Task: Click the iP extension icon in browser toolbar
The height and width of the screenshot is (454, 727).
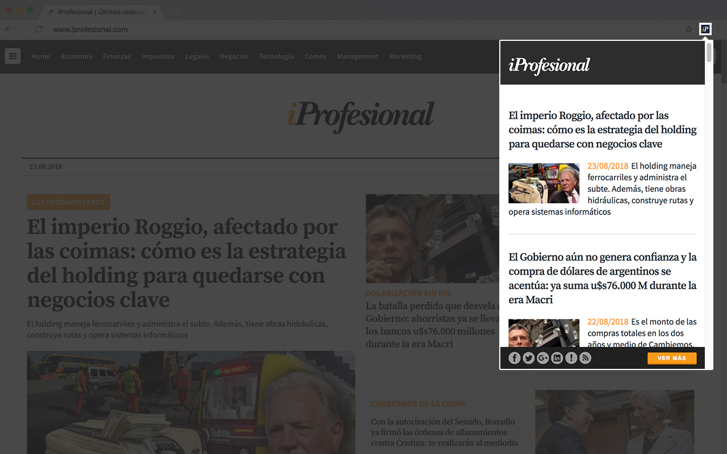Action: tap(705, 29)
